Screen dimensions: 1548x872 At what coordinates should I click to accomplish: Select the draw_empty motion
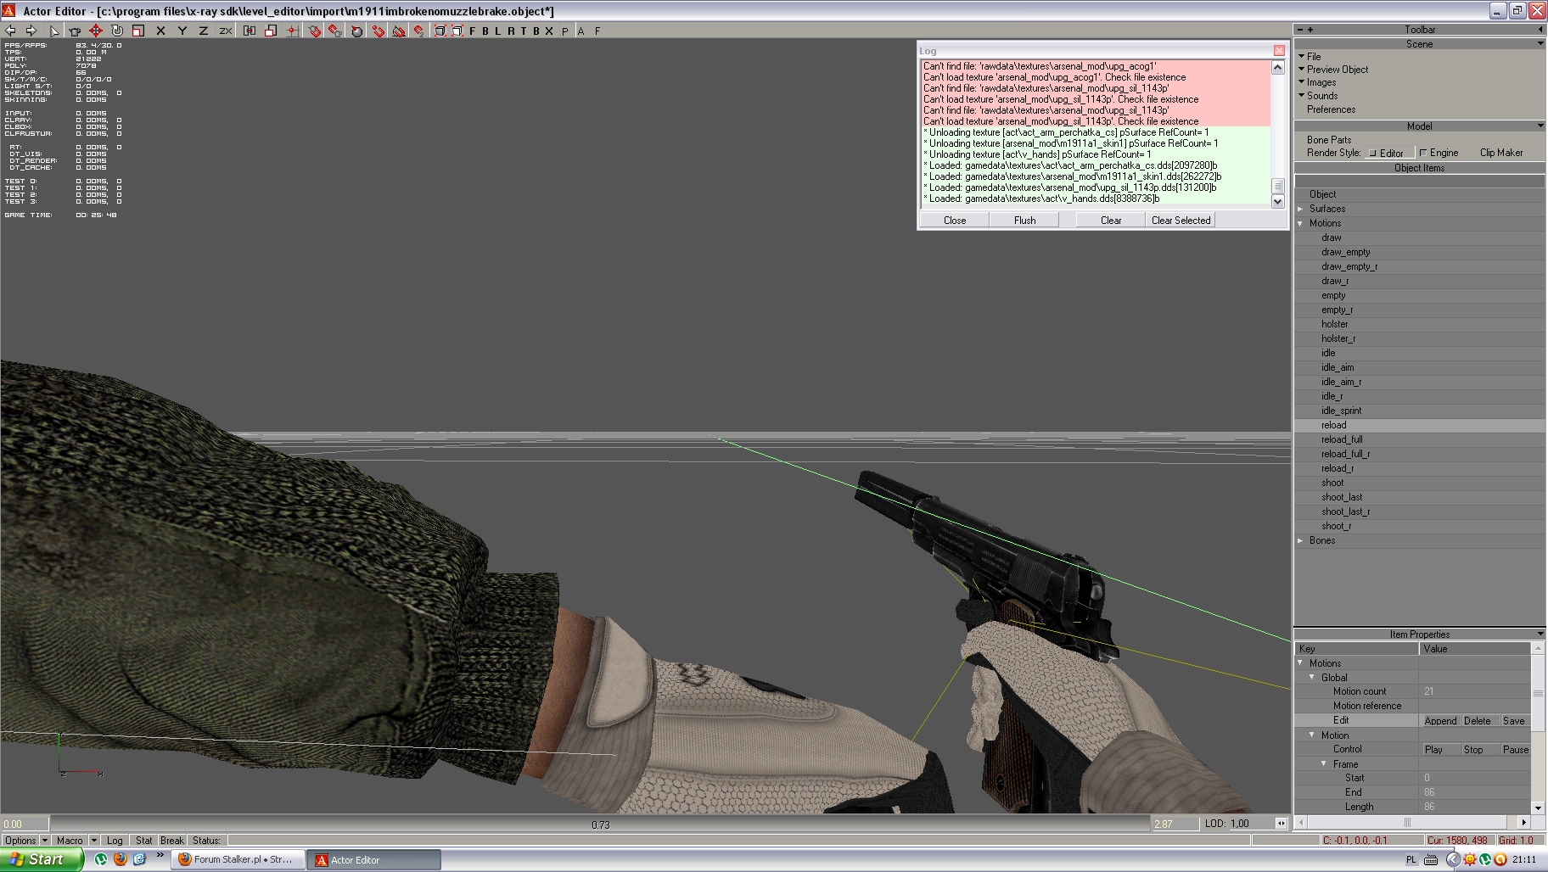click(x=1345, y=252)
